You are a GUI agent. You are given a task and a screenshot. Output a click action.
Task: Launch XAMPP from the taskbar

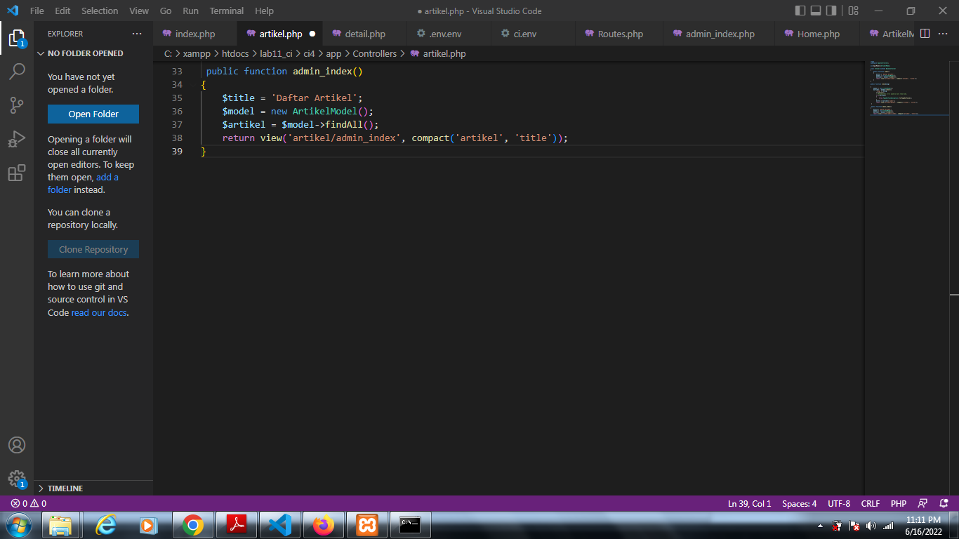coord(366,524)
